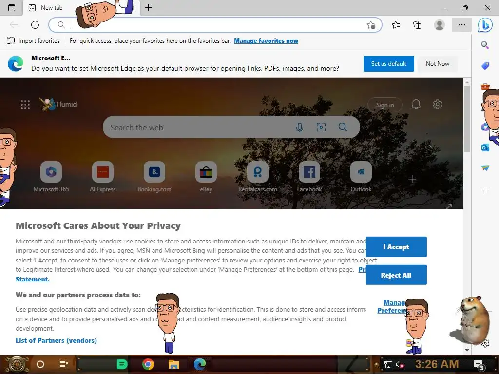The image size is (499, 374).
Task: Open notifications bell icon
Action: click(x=416, y=104)
